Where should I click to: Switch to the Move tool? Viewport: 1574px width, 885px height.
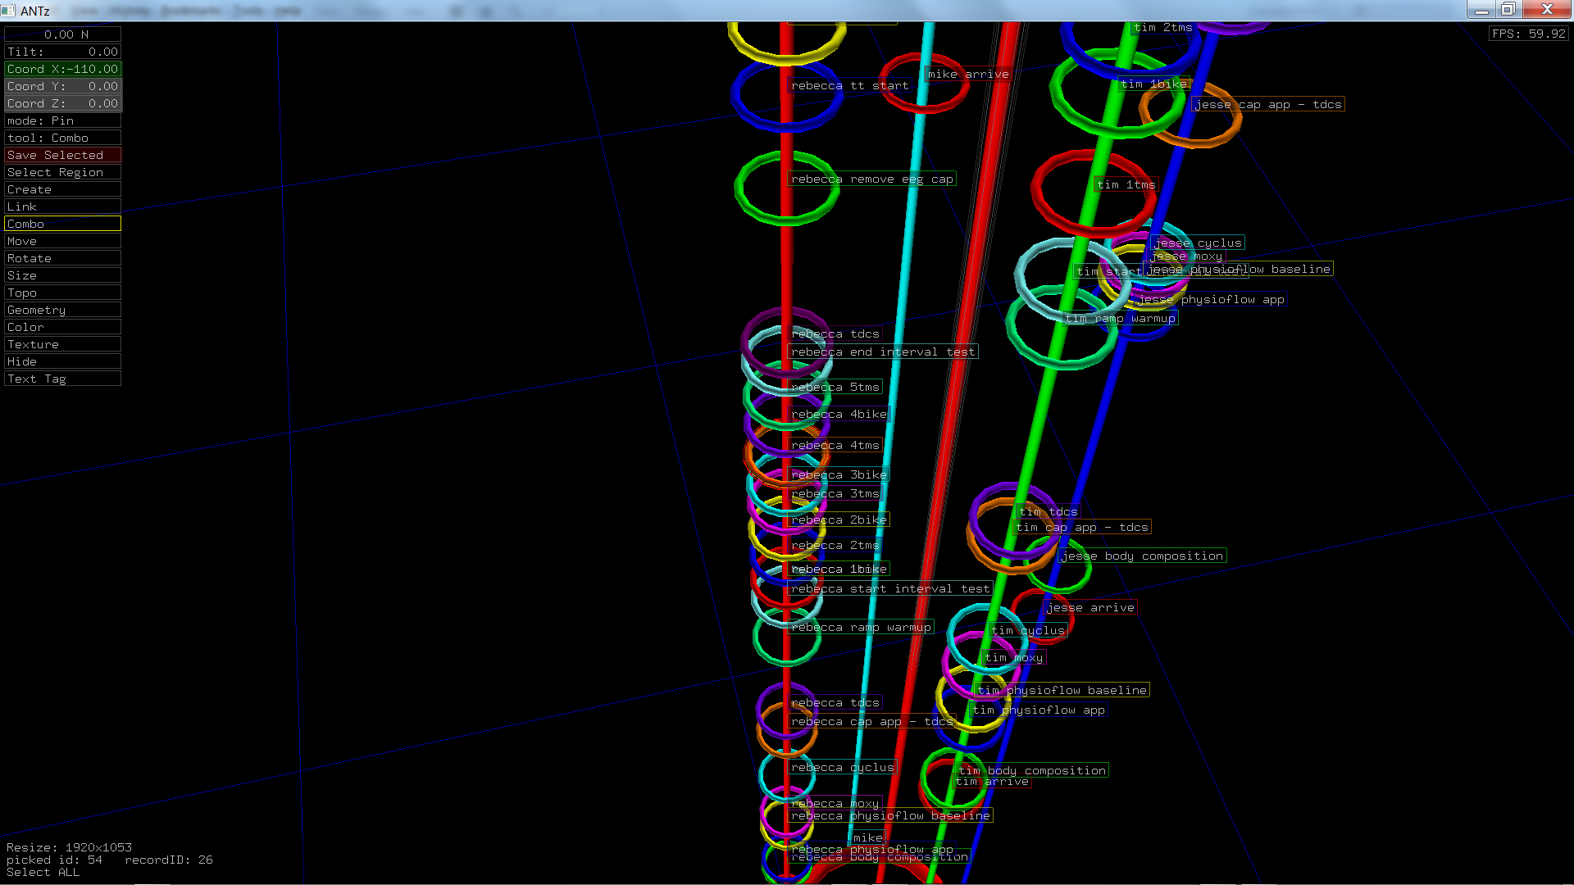point(62,241)
